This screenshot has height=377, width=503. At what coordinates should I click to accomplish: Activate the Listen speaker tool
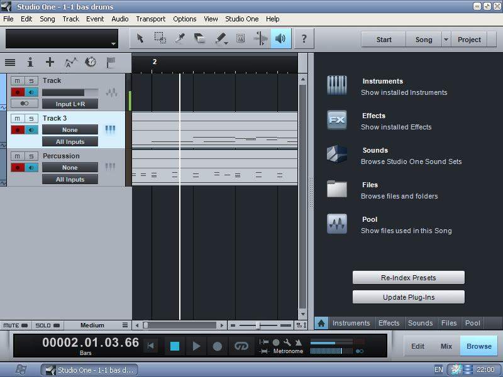coord(280,39)
